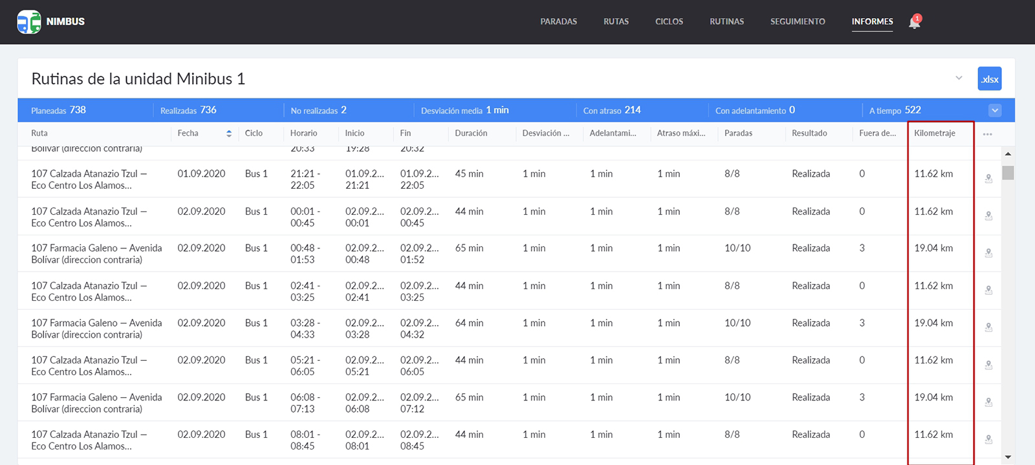Open the Seguimiento section
This screenshot has height=465, width=1035.
(x=797, y=21)
